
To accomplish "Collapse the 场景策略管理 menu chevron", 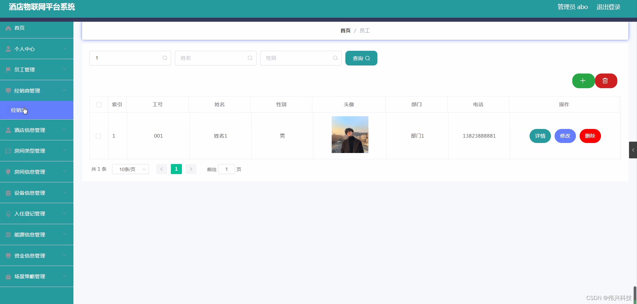I will tap(64, 276).
